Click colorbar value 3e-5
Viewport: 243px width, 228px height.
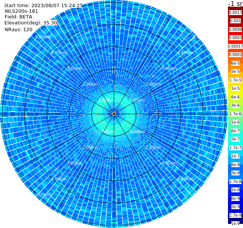tap(235, 71)
